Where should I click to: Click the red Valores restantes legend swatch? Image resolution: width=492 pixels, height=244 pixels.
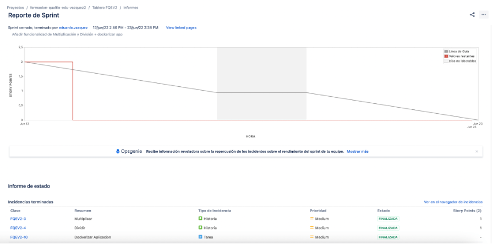click(x=446, y=56)
